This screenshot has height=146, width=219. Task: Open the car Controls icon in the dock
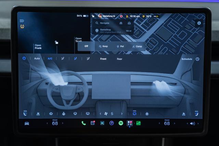coord(27,123)
